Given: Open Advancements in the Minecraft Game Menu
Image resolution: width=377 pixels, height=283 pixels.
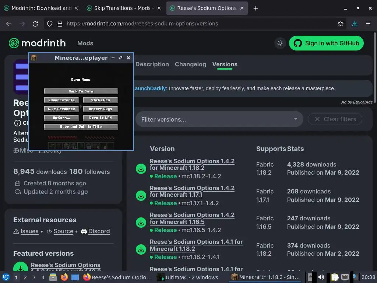Looking at the screenshot, I should pyautogui.click(x=61, y=100).
